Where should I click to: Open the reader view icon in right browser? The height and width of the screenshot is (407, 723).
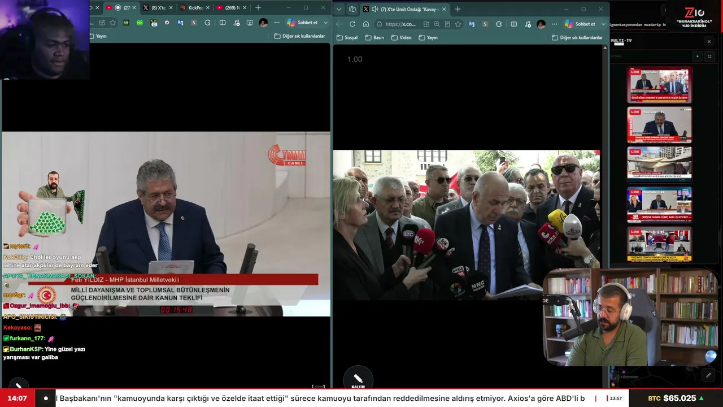click(447, 24)
